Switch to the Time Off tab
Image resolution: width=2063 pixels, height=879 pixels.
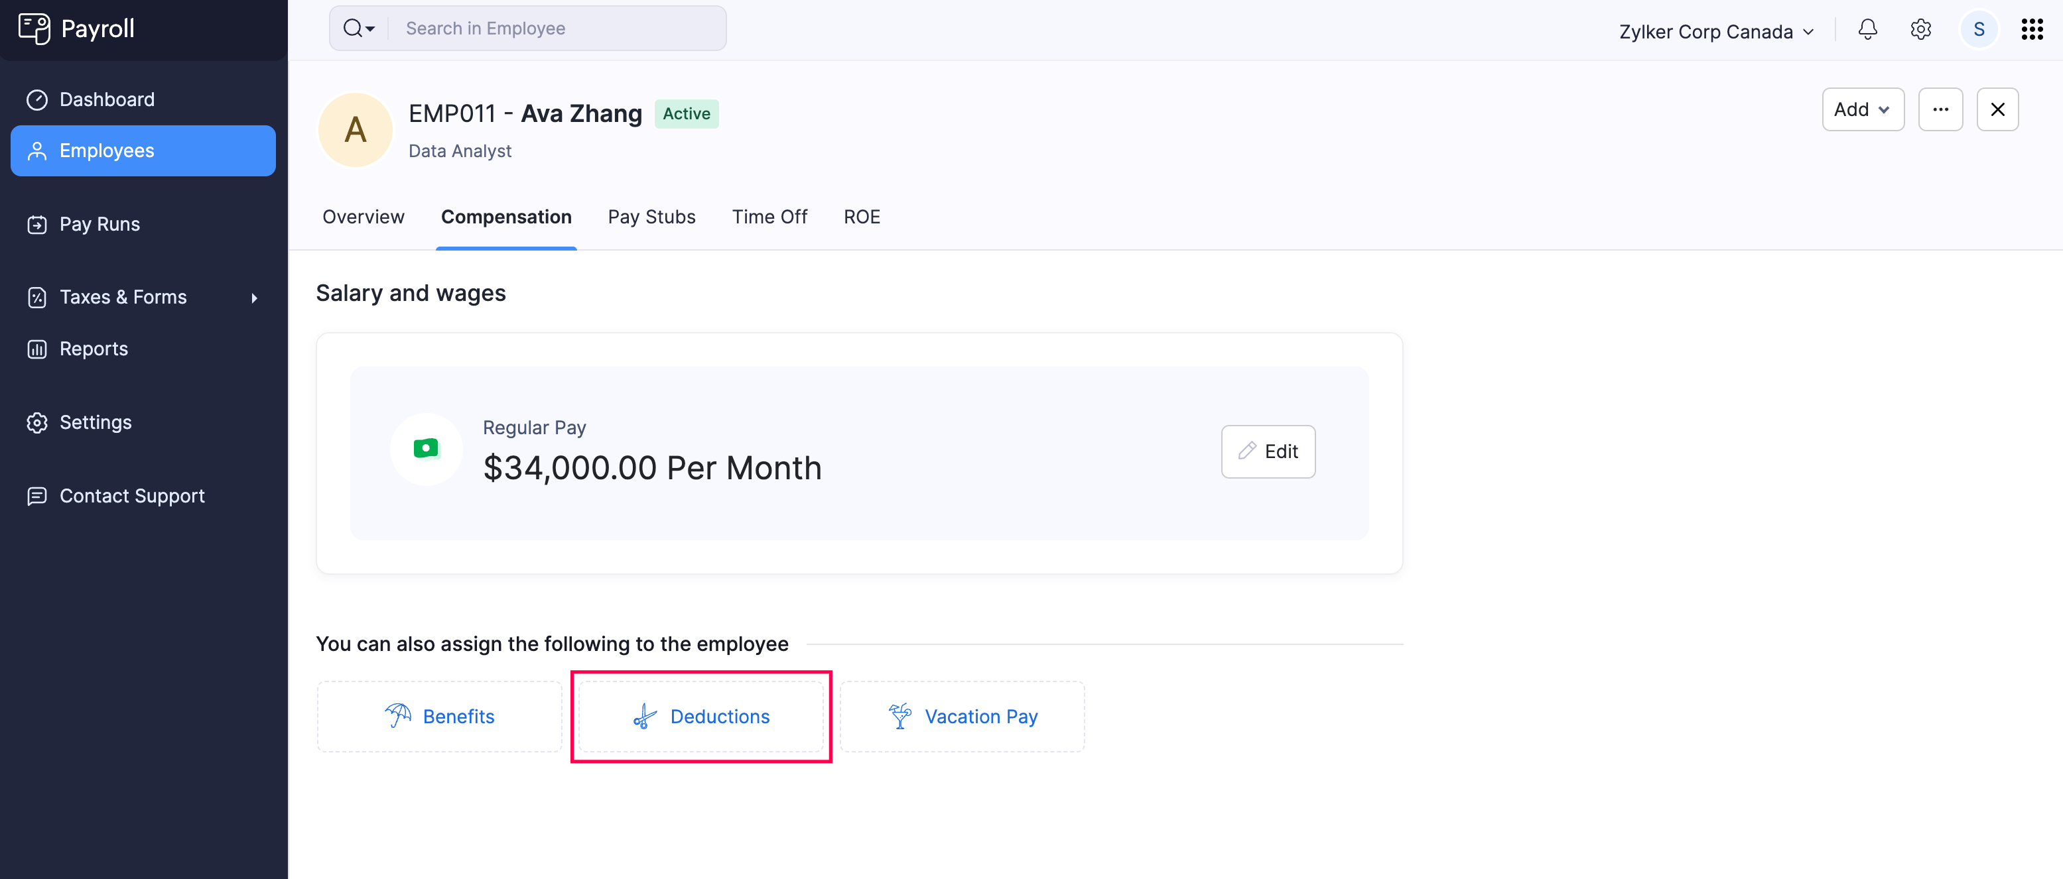click(x=769, y=217)
